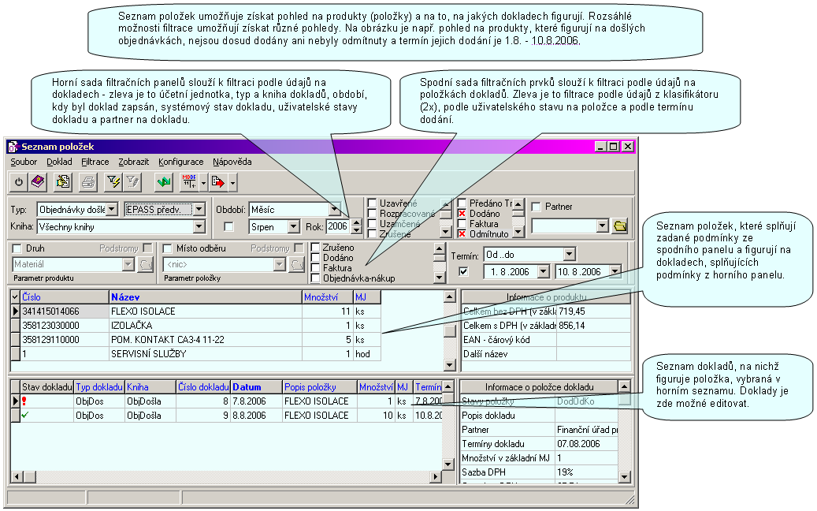Sort by Název column header
This screenshot has height=511, width=817.
coord(206,297)
